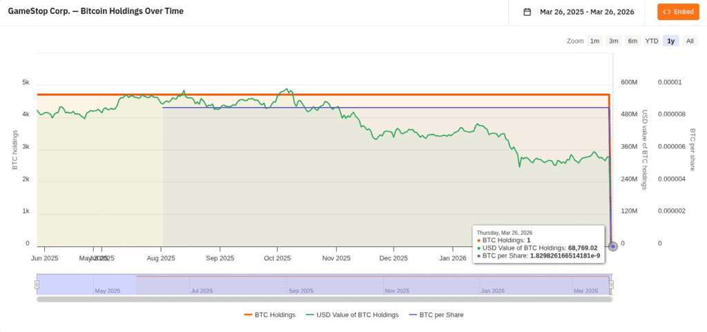Click the right navigator range handle
This screenshot has height=332, width=707.
611,284
